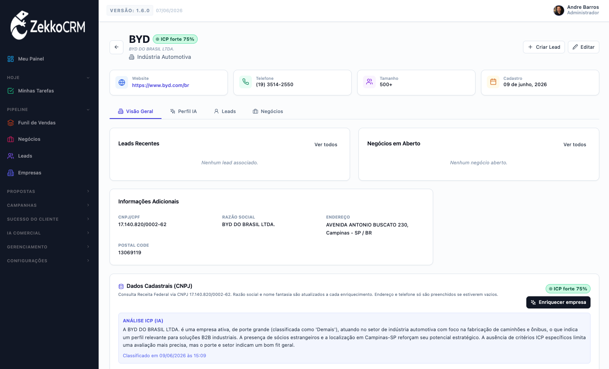Image resolution: width=609 pixels, height=369 pixels.
Task: Click the Perfil IA sparkle tab icon
Action: (x=173, y=111)
